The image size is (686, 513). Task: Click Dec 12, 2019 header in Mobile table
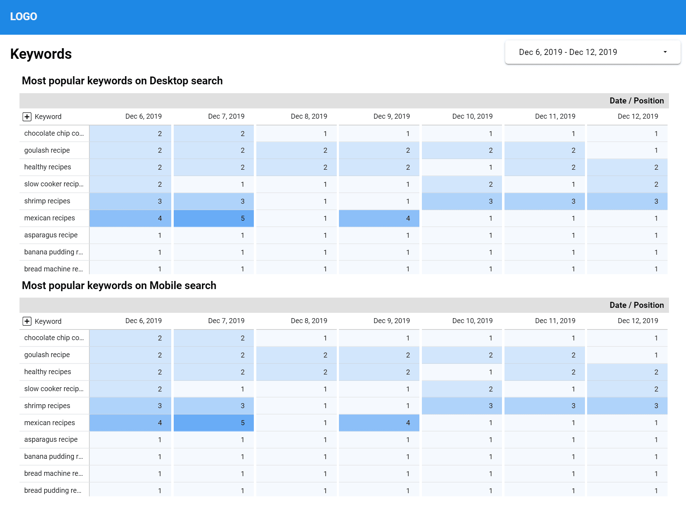[638, 321]
